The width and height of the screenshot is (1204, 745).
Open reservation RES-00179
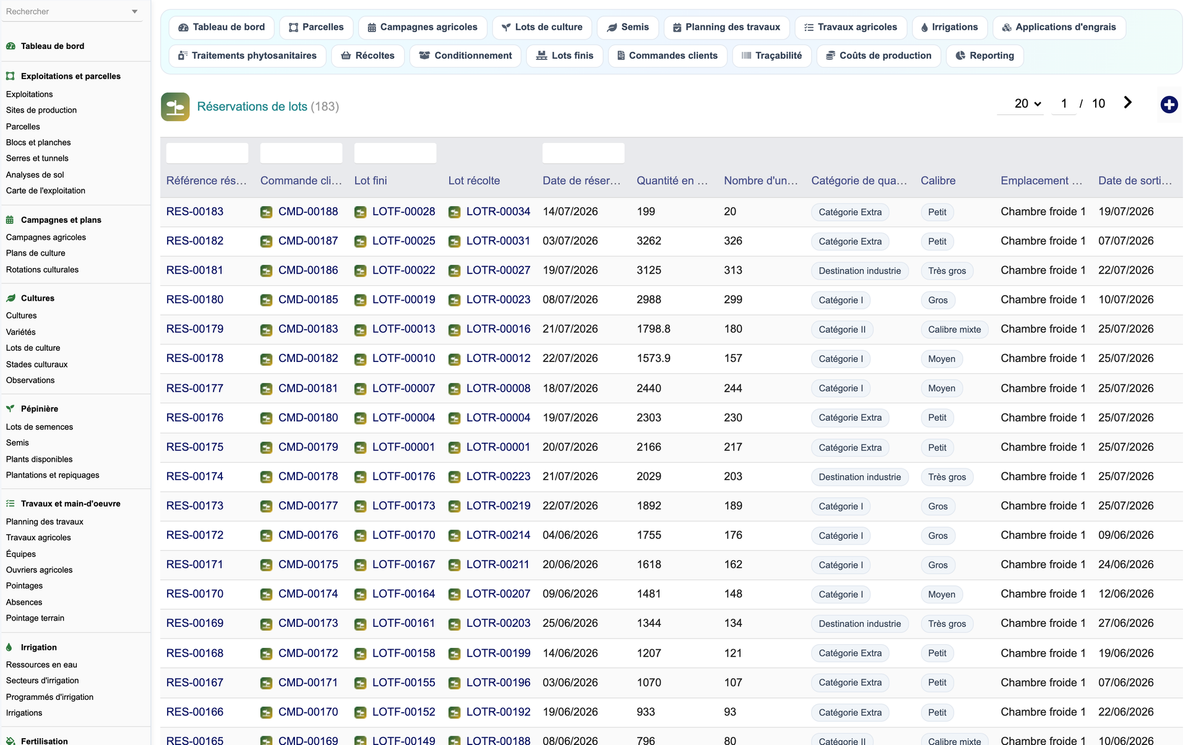[195, 329]
